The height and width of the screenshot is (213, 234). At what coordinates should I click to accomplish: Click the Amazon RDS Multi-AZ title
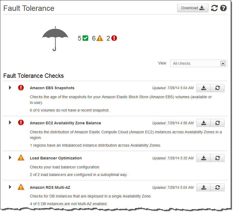50,187
